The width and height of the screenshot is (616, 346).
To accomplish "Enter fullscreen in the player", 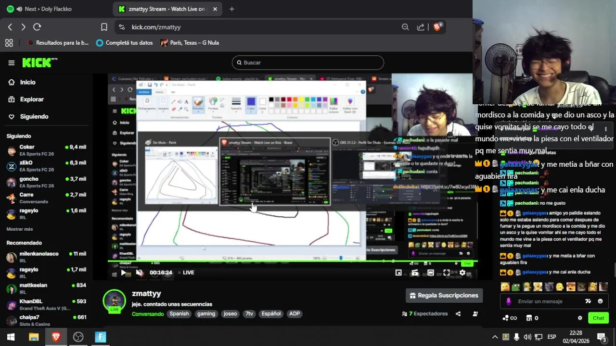I will tap(447, 272).
